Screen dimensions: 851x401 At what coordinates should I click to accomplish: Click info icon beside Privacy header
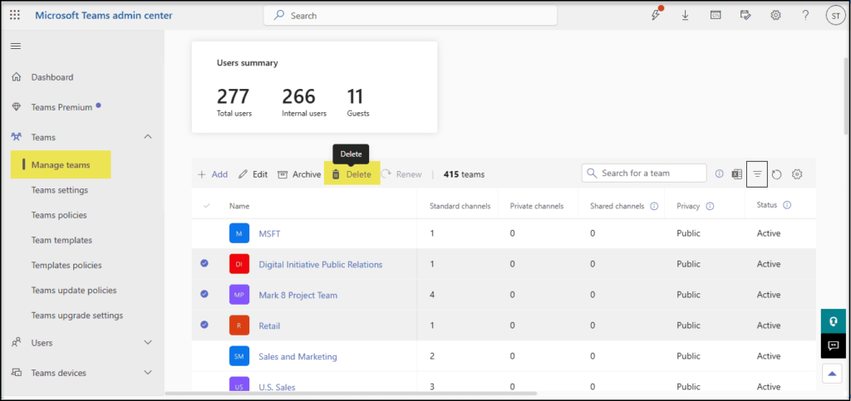(710, 206)
